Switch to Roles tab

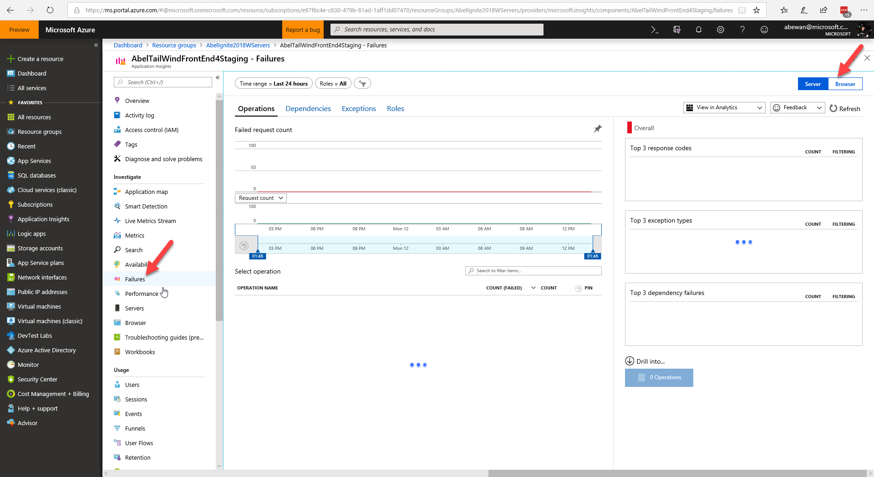(396, 109)
